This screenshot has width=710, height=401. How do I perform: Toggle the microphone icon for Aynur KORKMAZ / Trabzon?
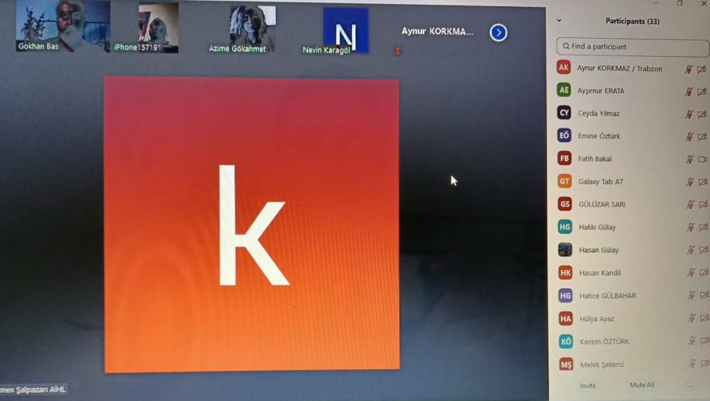coord(689,69)
